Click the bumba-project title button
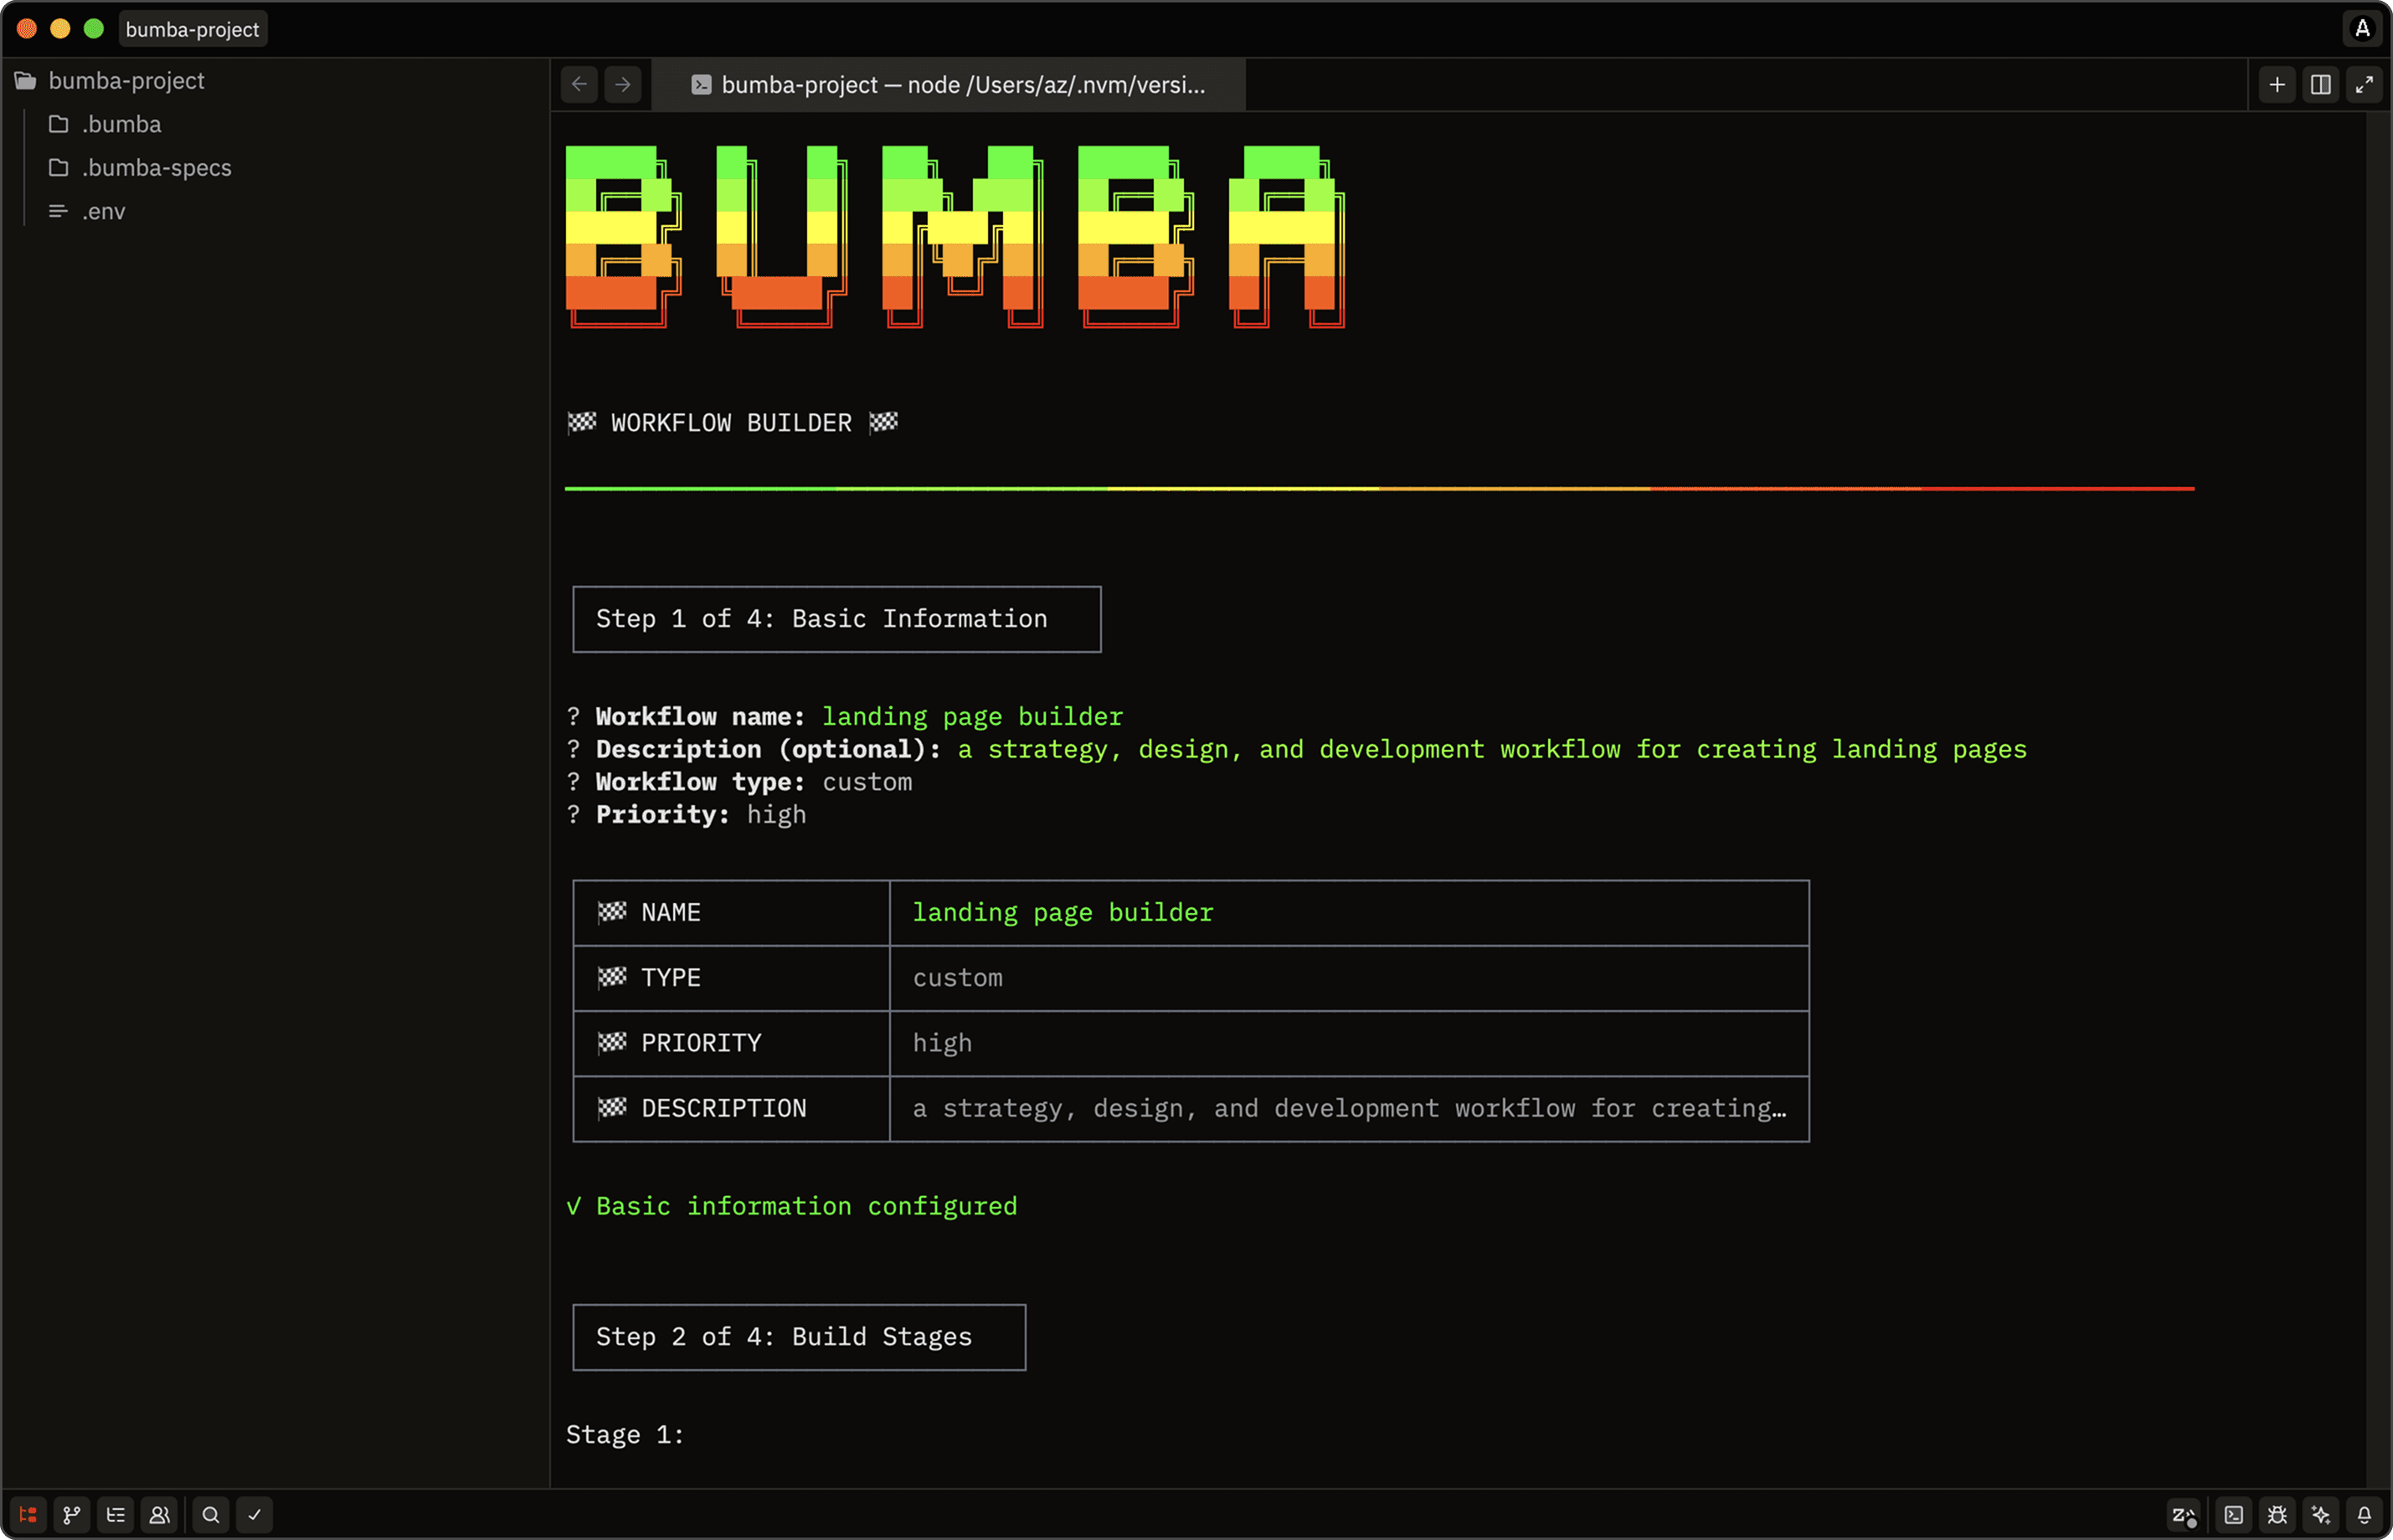The width and height of the screenshot is (2393, 1540). coord(192,29)
